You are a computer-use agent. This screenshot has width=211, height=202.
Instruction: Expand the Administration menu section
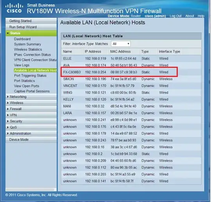[31, 133]
